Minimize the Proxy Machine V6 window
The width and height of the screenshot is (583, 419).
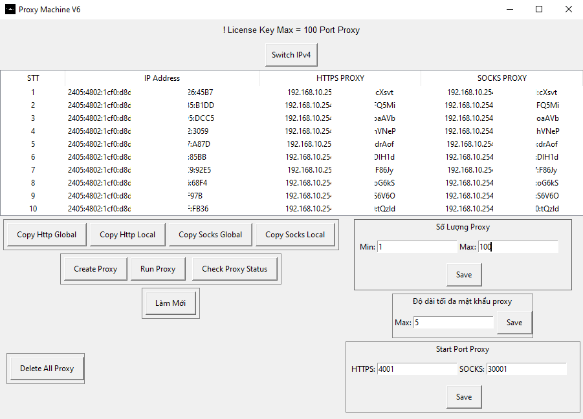point(510,9)
